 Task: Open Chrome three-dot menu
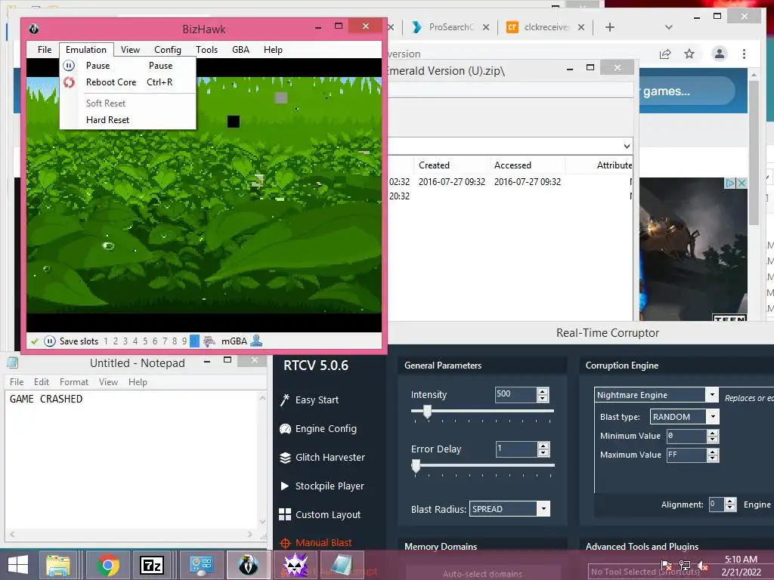(744, 54)
